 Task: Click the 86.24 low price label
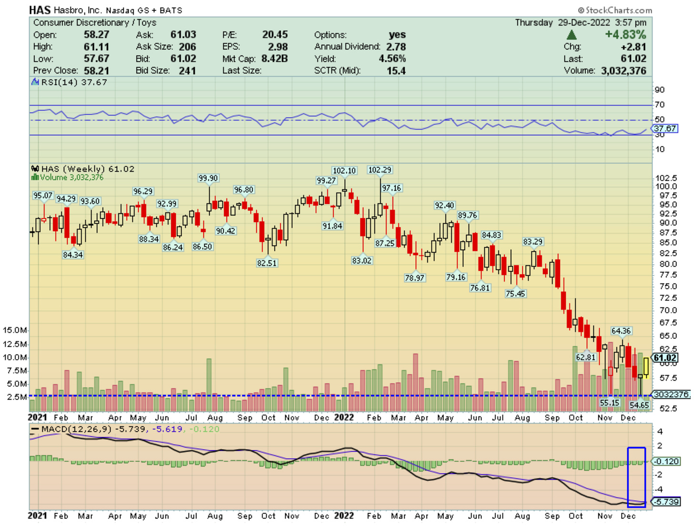pos(173,247)
